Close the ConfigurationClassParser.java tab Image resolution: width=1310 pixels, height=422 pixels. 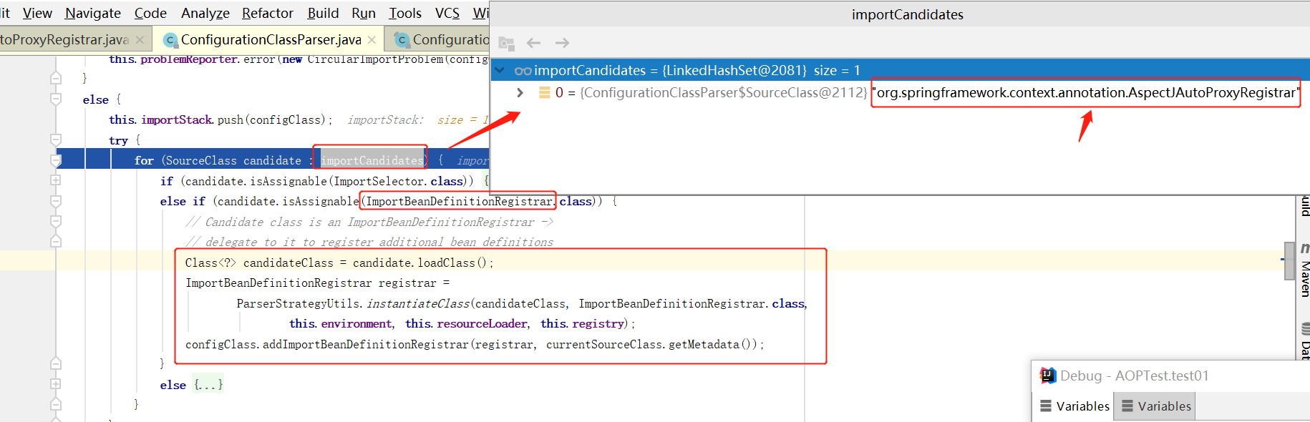(x=372, y=40)
